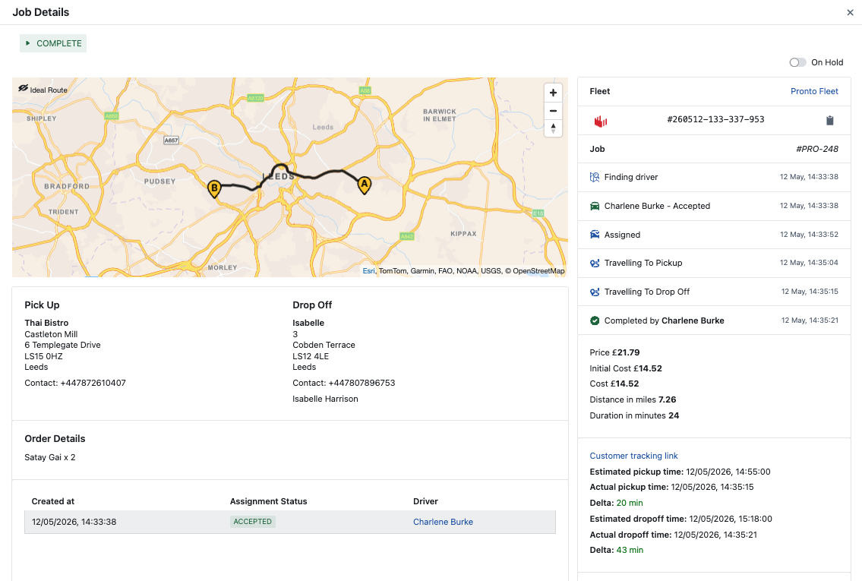Click the ACCEPTED assignment status badge
This screenshot has height=581, width=862.
click(252, 522)
